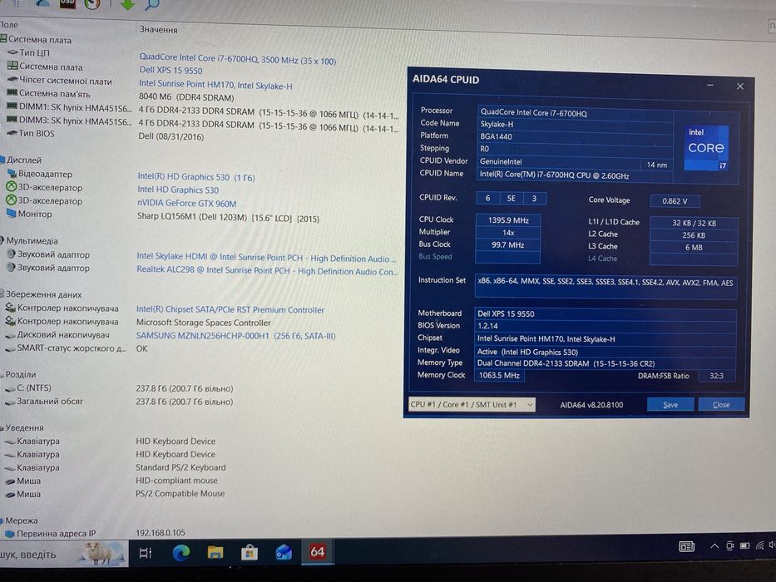
Task: Open Realtek ALC298 audio link
Action: coord(267,271)
